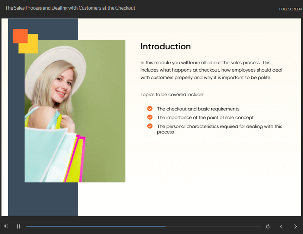Advance to the next slide arrow

tap(296, 226)
